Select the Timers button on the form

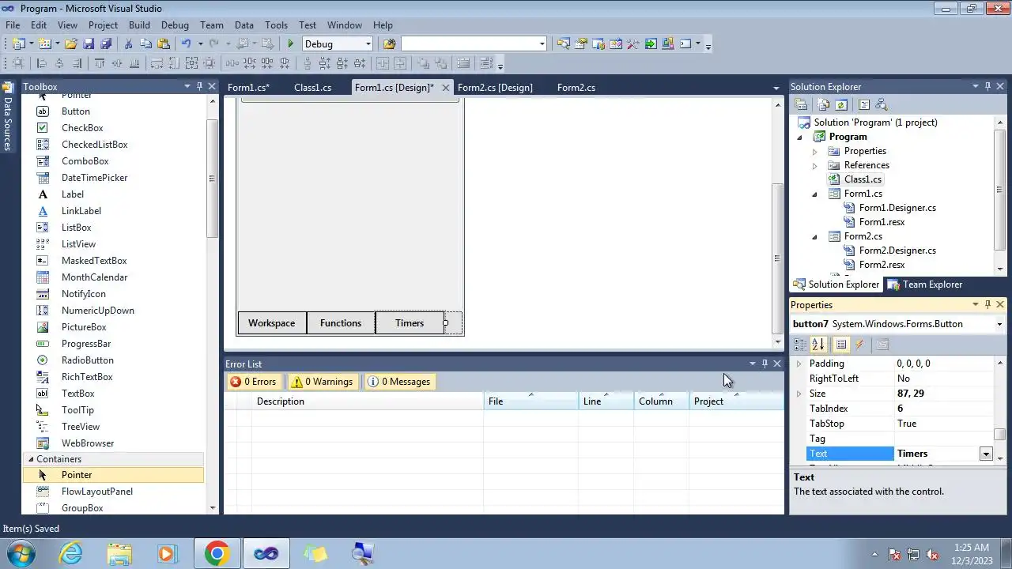tap(410, 323)
